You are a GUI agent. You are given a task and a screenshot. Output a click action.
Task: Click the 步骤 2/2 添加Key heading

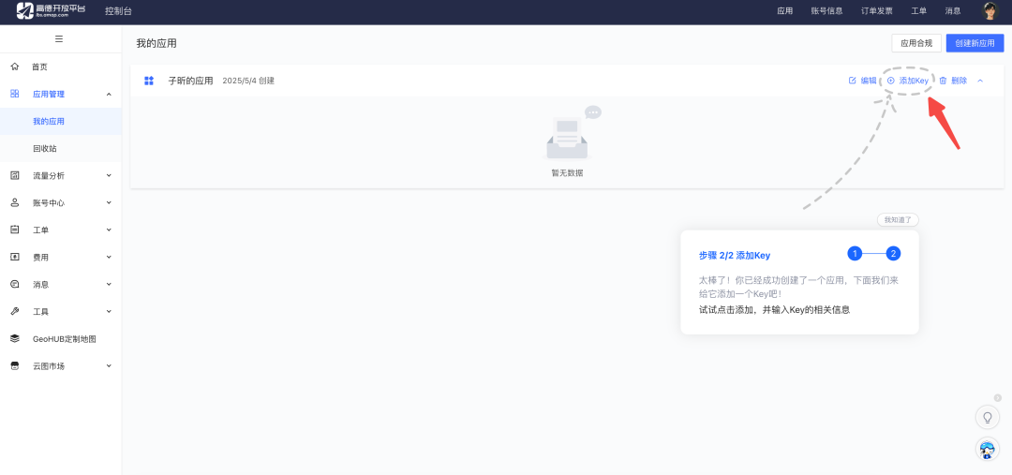735,255
